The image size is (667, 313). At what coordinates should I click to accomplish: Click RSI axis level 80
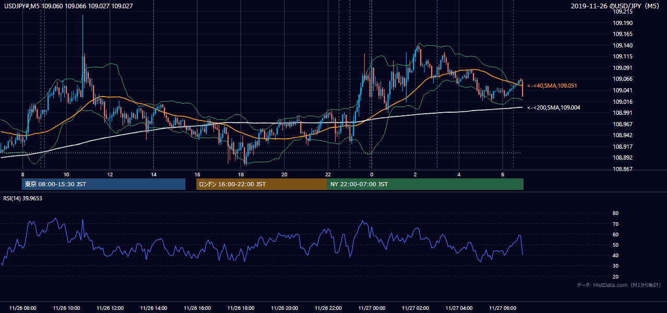point(615,213)
